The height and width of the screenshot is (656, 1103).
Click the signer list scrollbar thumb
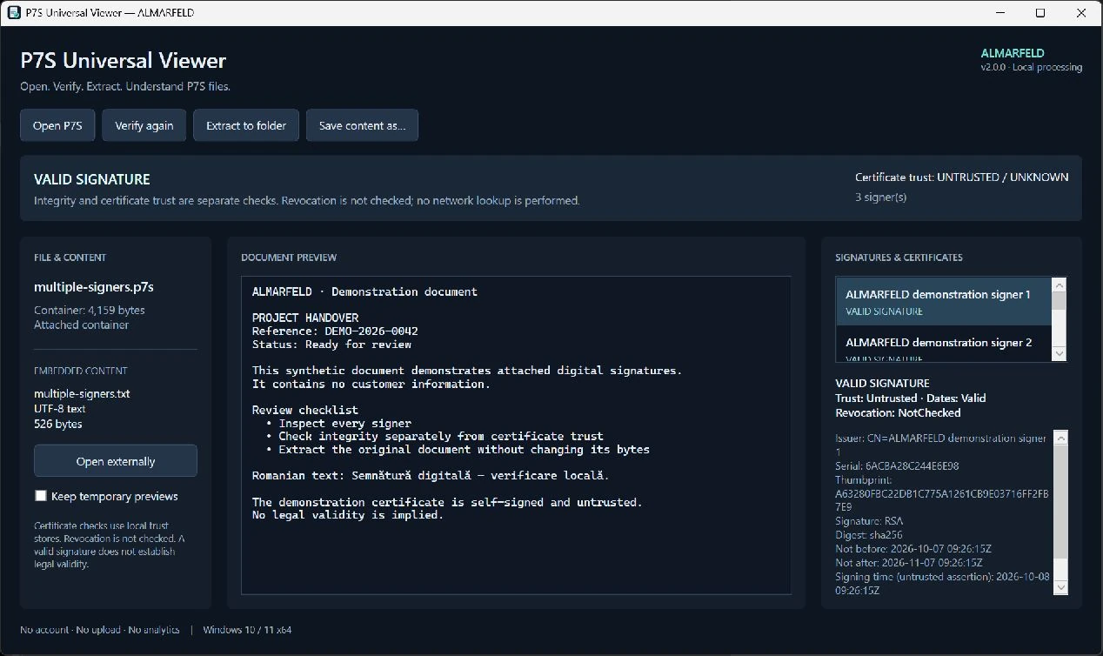click(1059, 302)
